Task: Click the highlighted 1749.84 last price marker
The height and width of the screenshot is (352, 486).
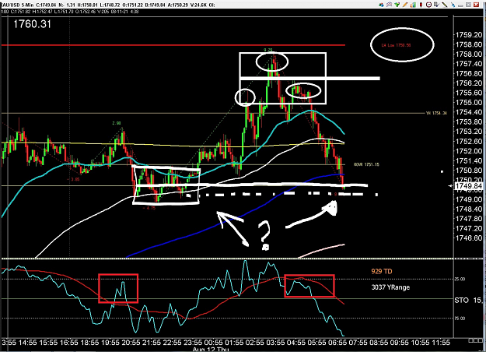Action: [x=469, y=186]
